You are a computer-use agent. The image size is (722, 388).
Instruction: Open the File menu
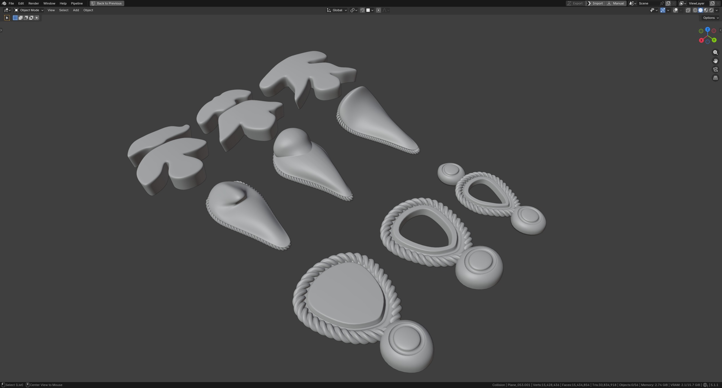pyautogui.click(x=11, y=3)
